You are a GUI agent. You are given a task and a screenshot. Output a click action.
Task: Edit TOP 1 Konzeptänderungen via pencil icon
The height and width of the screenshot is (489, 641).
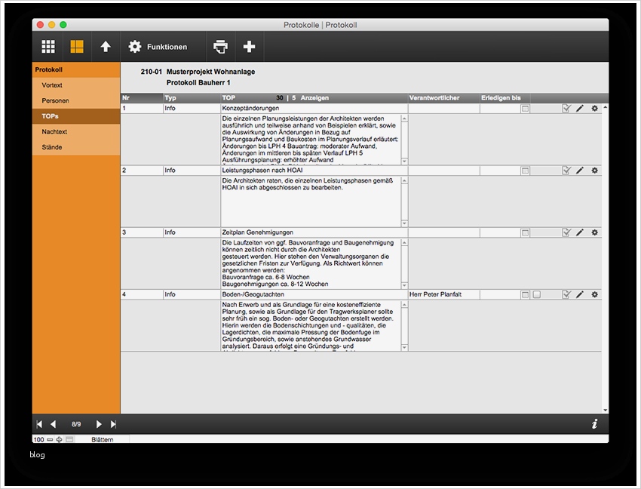[x=579, y=108]
